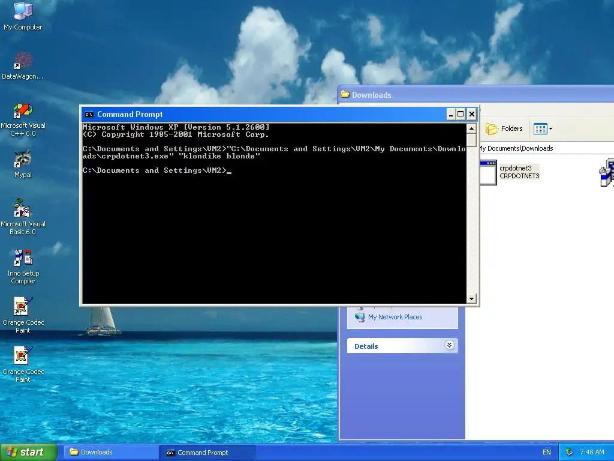Expand the Details panel chevron
Image resolution: width=614 pixels, height=461 pixels.
tap(449, 345)
